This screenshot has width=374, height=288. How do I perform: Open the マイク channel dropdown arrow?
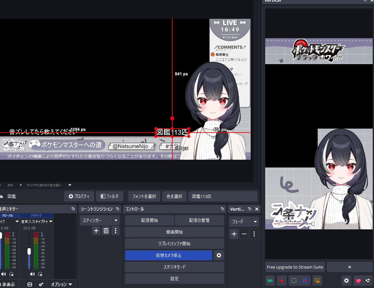click(17, 222)
